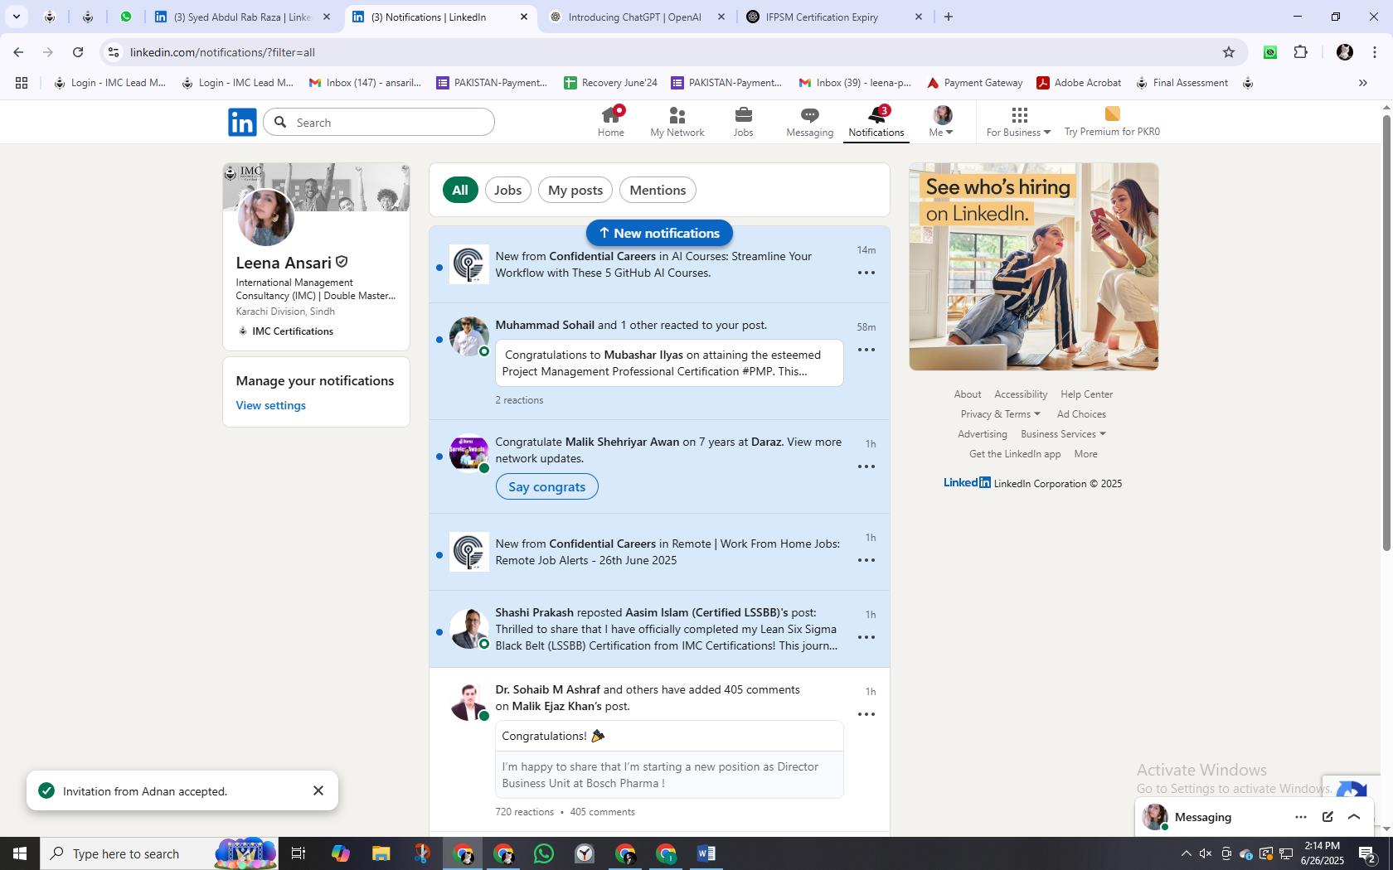Click the LinkedIn logo

(x=242, y=122)
